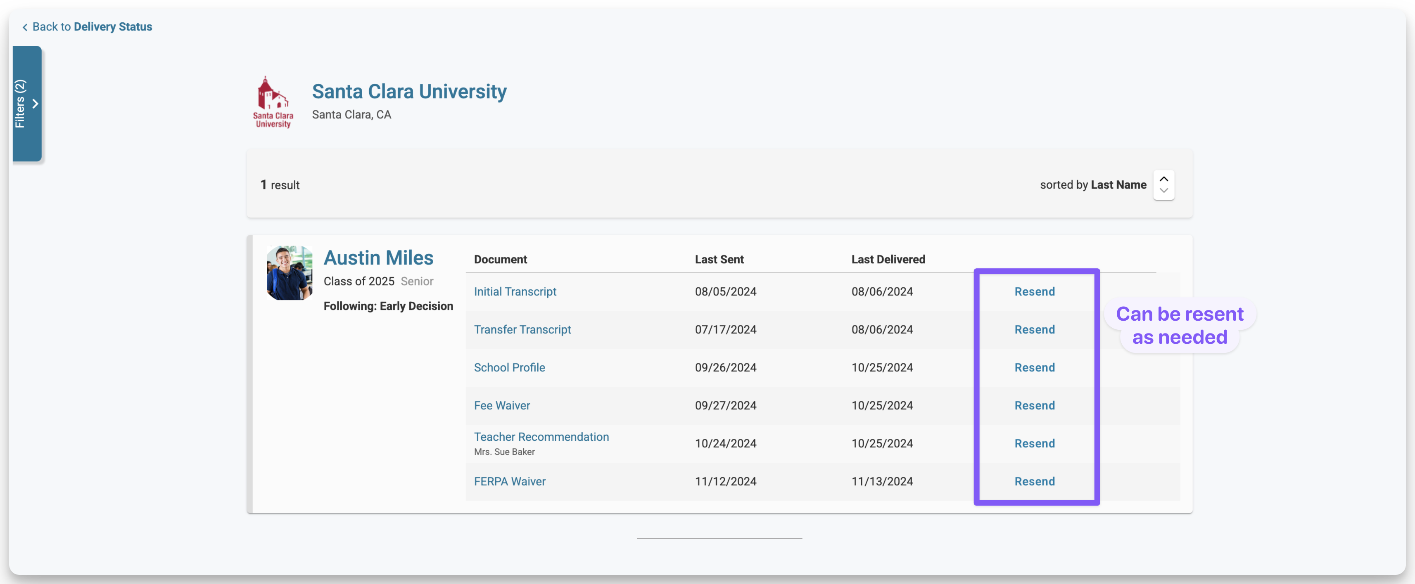Select the 07/17/2024 last sent date
Image resolution: width=1415 pixels, height=584 pixels.
pos(726,329)
